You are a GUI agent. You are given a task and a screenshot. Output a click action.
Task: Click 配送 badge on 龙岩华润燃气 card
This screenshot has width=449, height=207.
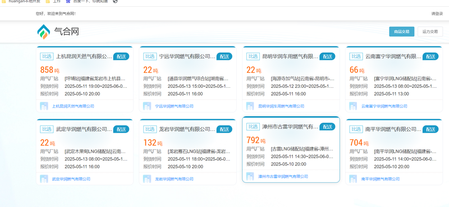point(224,129)
